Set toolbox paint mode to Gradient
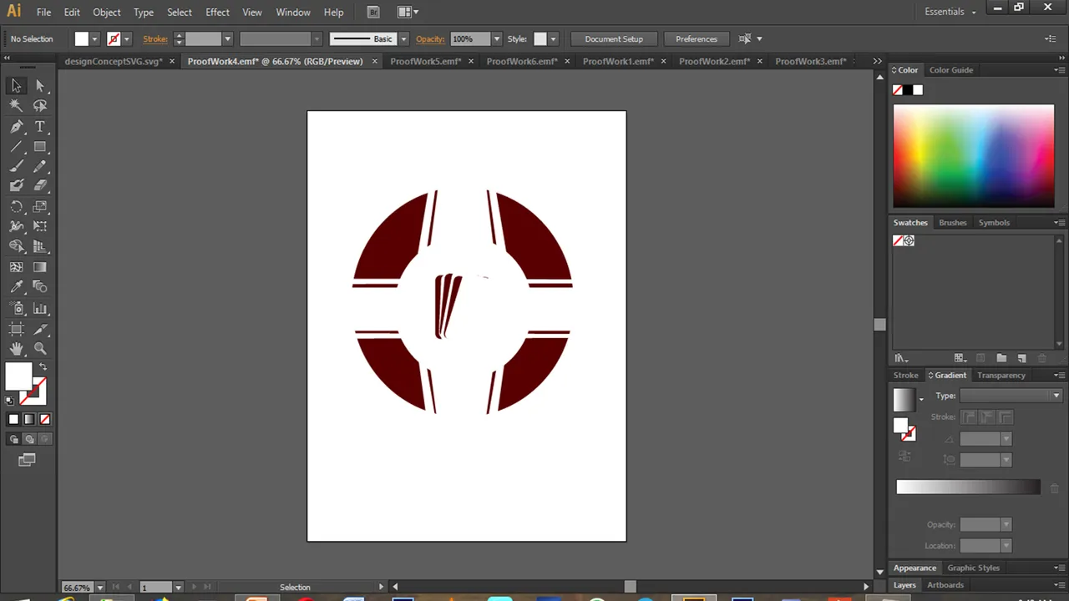Screen dimensions: 1069x601 [29, 419]
